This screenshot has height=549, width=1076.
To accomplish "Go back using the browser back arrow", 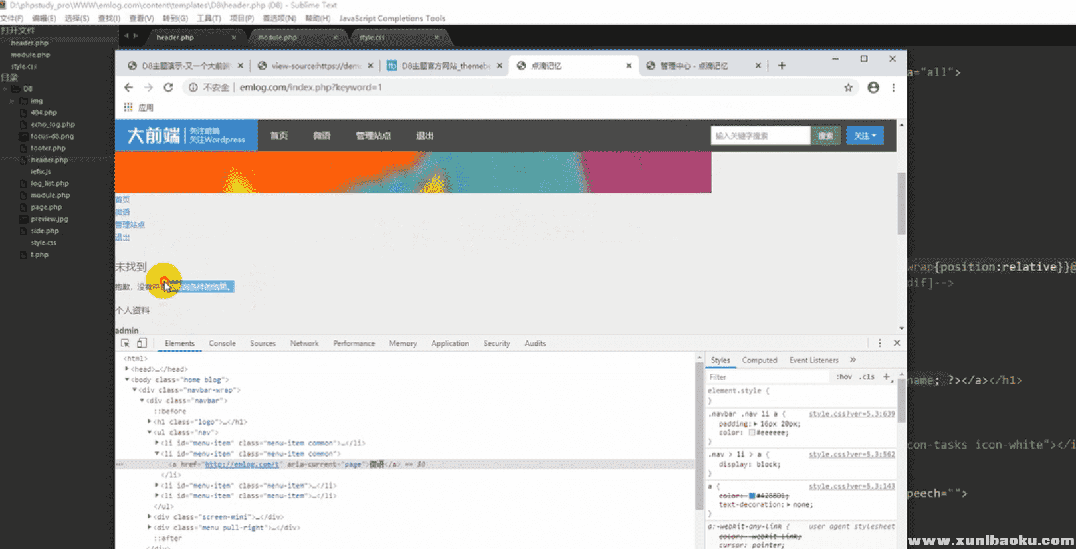I will [128, 88].
